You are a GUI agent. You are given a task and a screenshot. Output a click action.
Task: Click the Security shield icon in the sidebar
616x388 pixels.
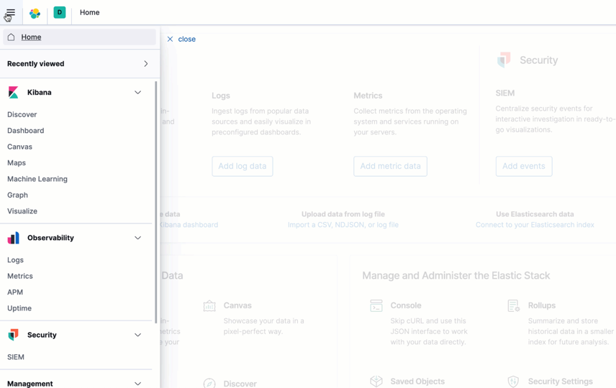(13, 335)
